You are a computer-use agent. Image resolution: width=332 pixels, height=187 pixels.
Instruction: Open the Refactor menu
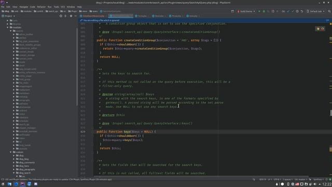(x=41, y=7)
